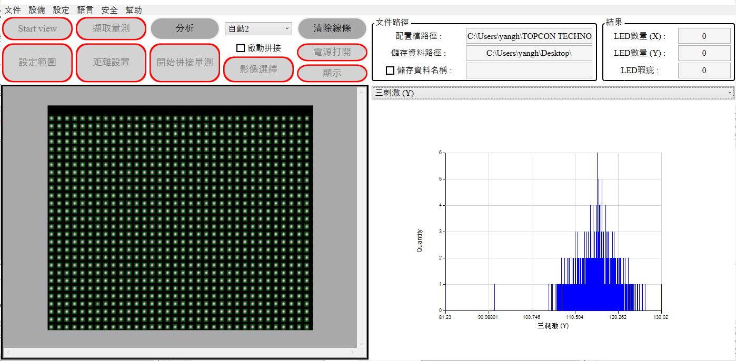Click the 儲存資料路徑 path field

(x=529, y=53)
